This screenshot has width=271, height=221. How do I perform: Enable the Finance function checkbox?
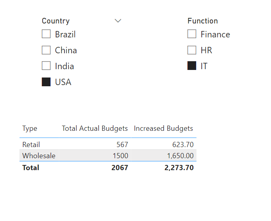(192, 34)
